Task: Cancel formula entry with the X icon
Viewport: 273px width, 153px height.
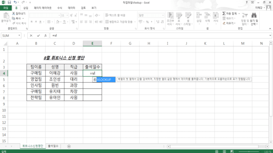Action: click(x=31, y=36)
